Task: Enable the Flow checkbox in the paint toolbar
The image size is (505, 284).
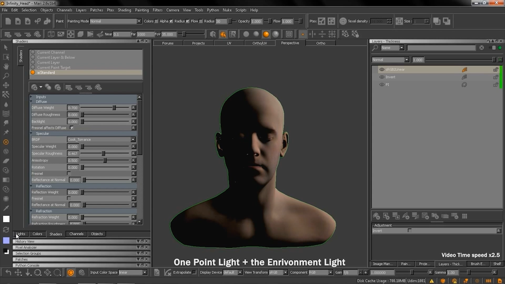Action: [x=201, y=21]
